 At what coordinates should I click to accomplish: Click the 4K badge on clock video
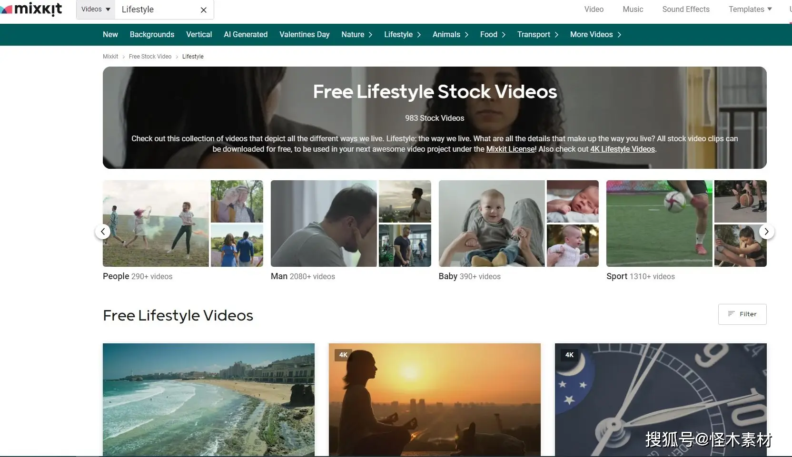click(x=569, y=355)
